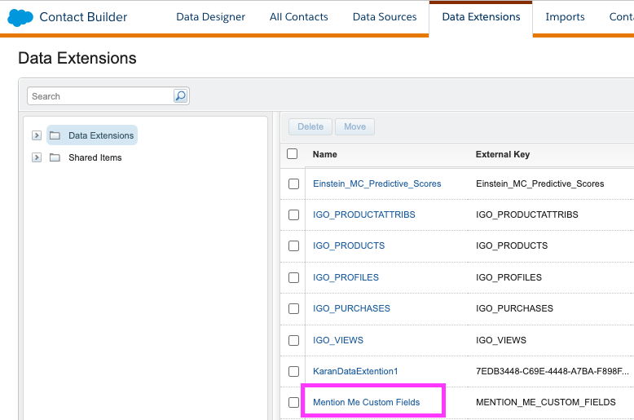Select the Data Extensions tab
The width and height of the screenshot is (634, 420).
(481, 17)
